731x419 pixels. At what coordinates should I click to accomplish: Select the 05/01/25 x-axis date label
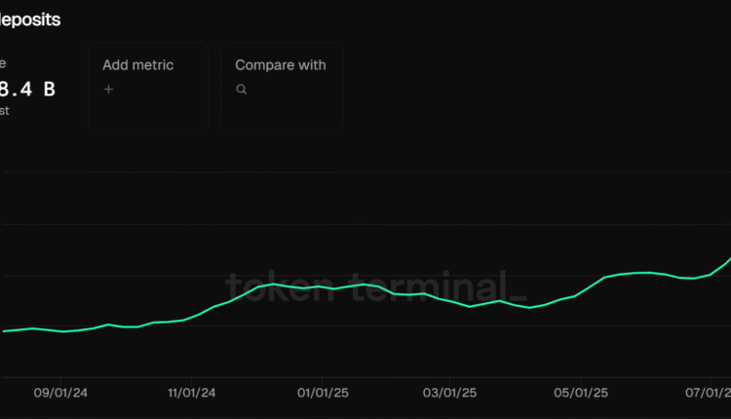click(x=581, y=393)
